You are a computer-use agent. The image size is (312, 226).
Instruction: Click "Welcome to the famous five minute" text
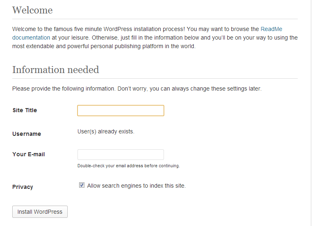coord(57,29)
